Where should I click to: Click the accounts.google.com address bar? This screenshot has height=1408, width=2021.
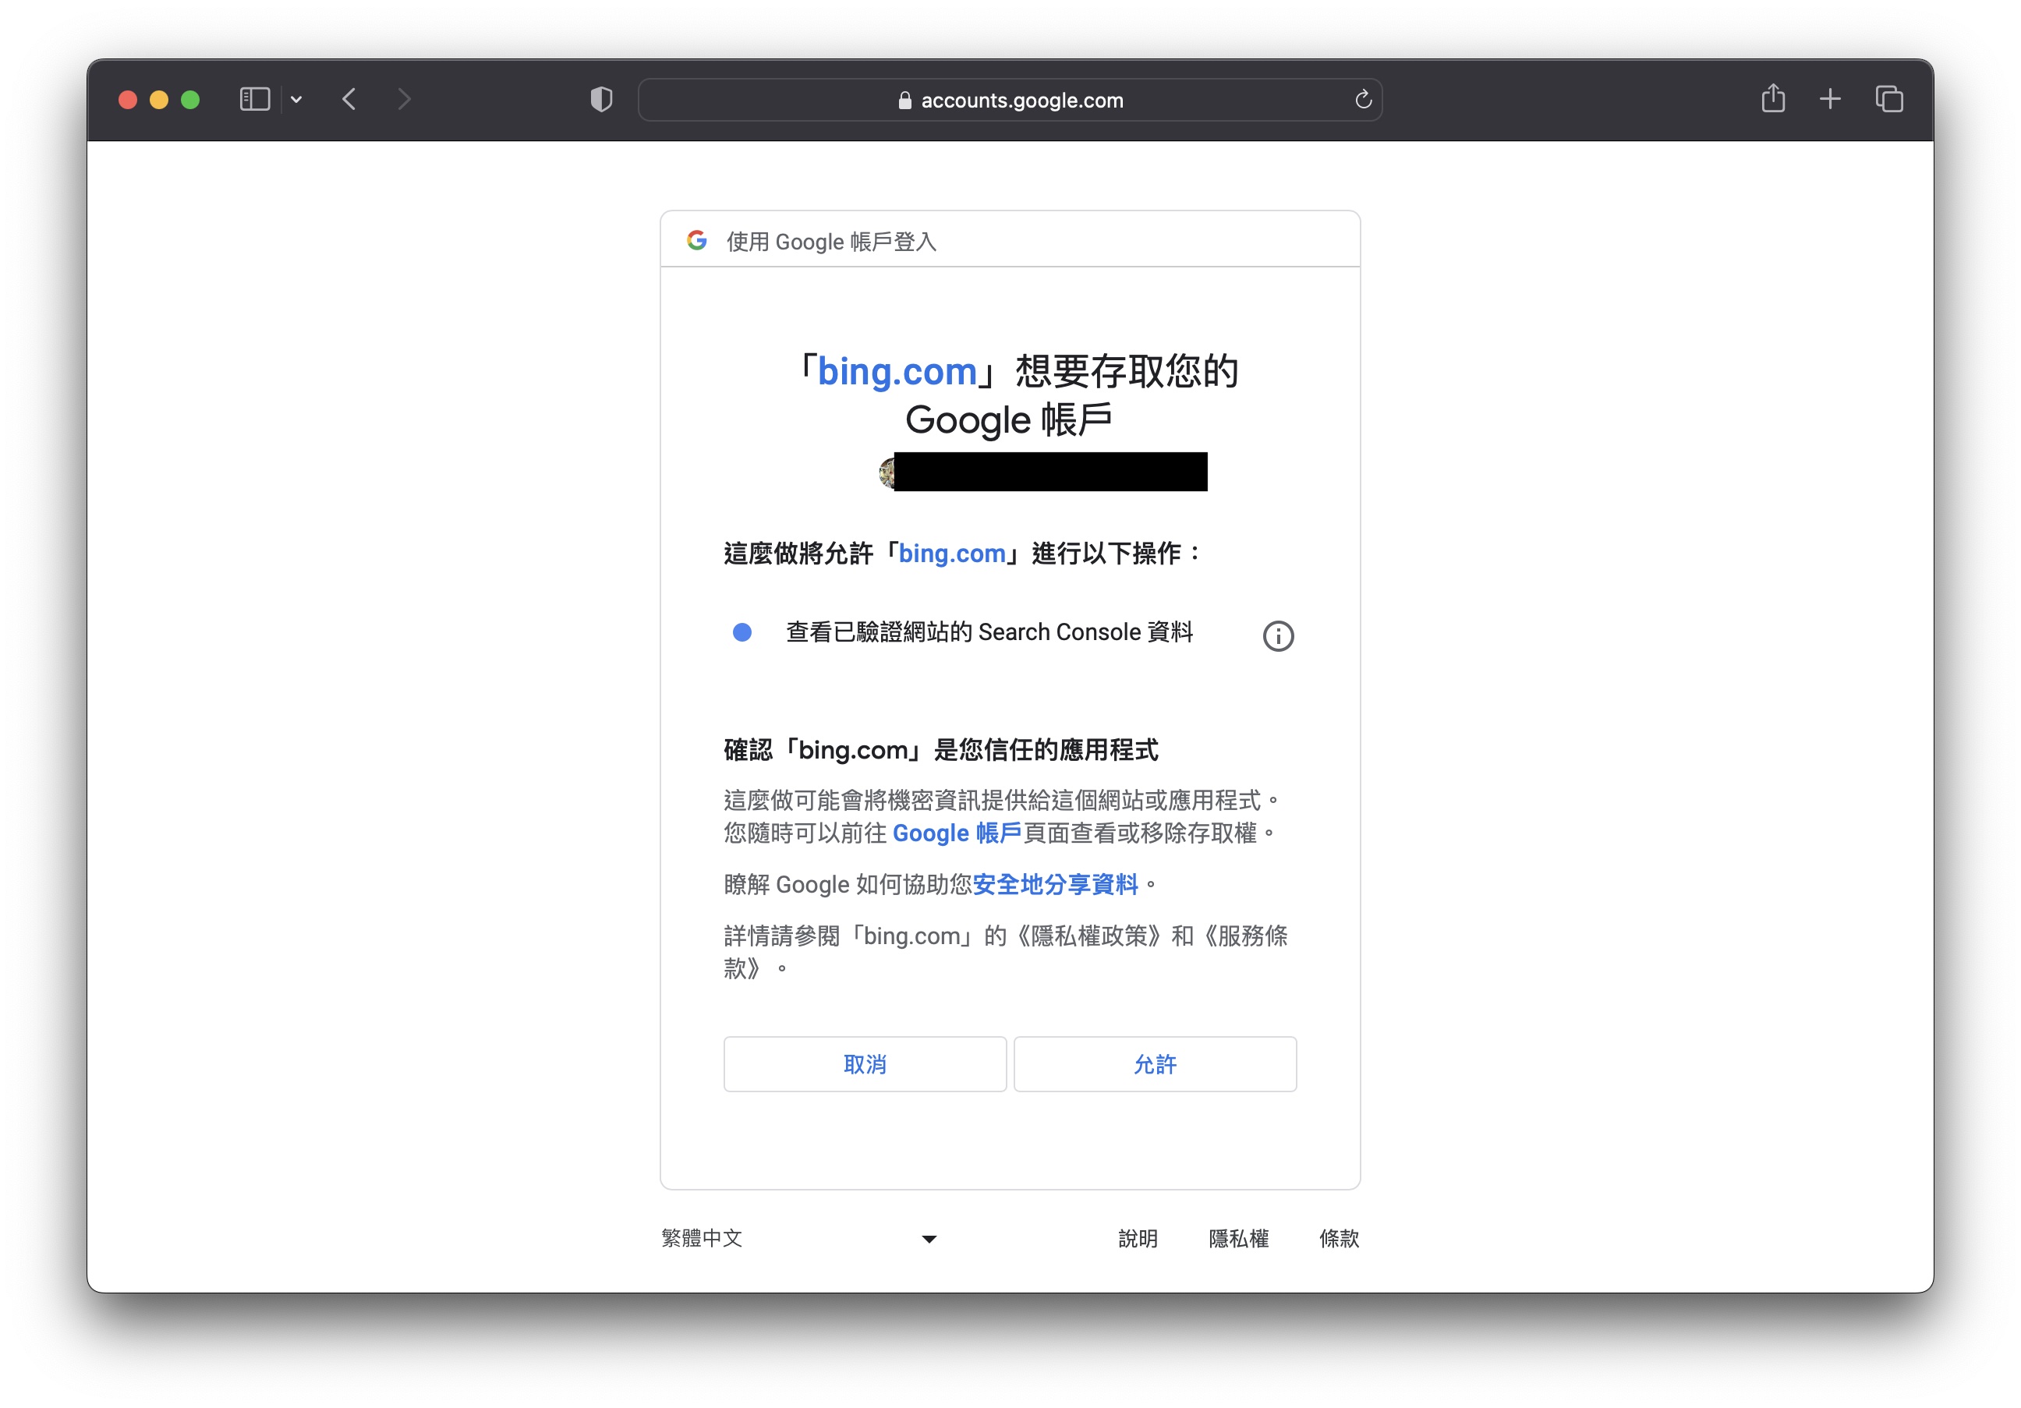[1010, 100]
